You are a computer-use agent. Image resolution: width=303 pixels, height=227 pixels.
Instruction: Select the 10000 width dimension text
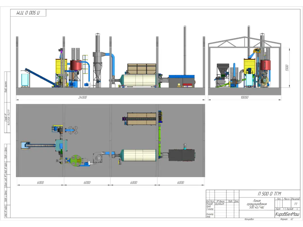(244, 98)
